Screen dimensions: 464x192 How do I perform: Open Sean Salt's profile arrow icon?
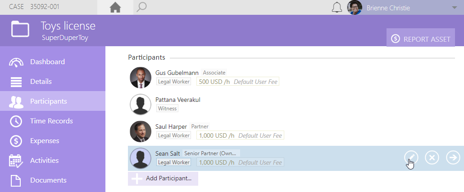[453, 157]
